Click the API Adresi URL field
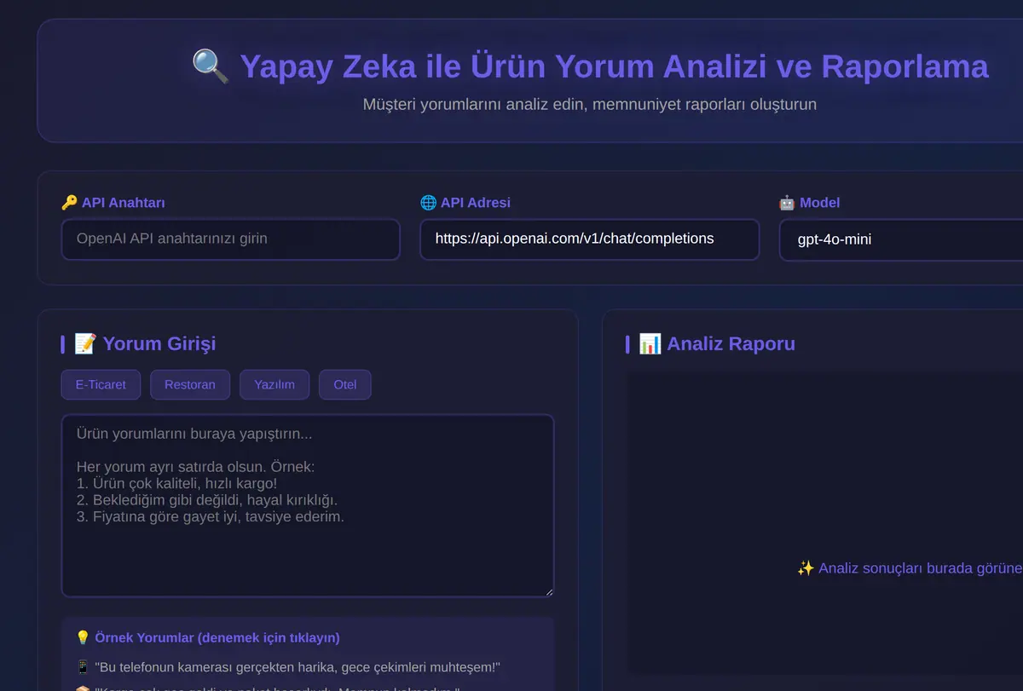Screen dimensions: 1023x691 [x=589, y=239]
